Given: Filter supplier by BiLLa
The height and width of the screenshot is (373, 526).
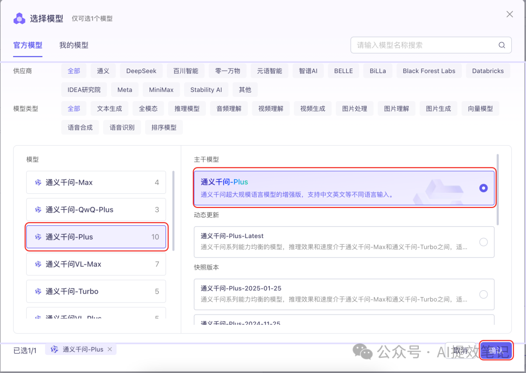Looking at the screenshot, I should pyautogui.click(x=378, y=71).
